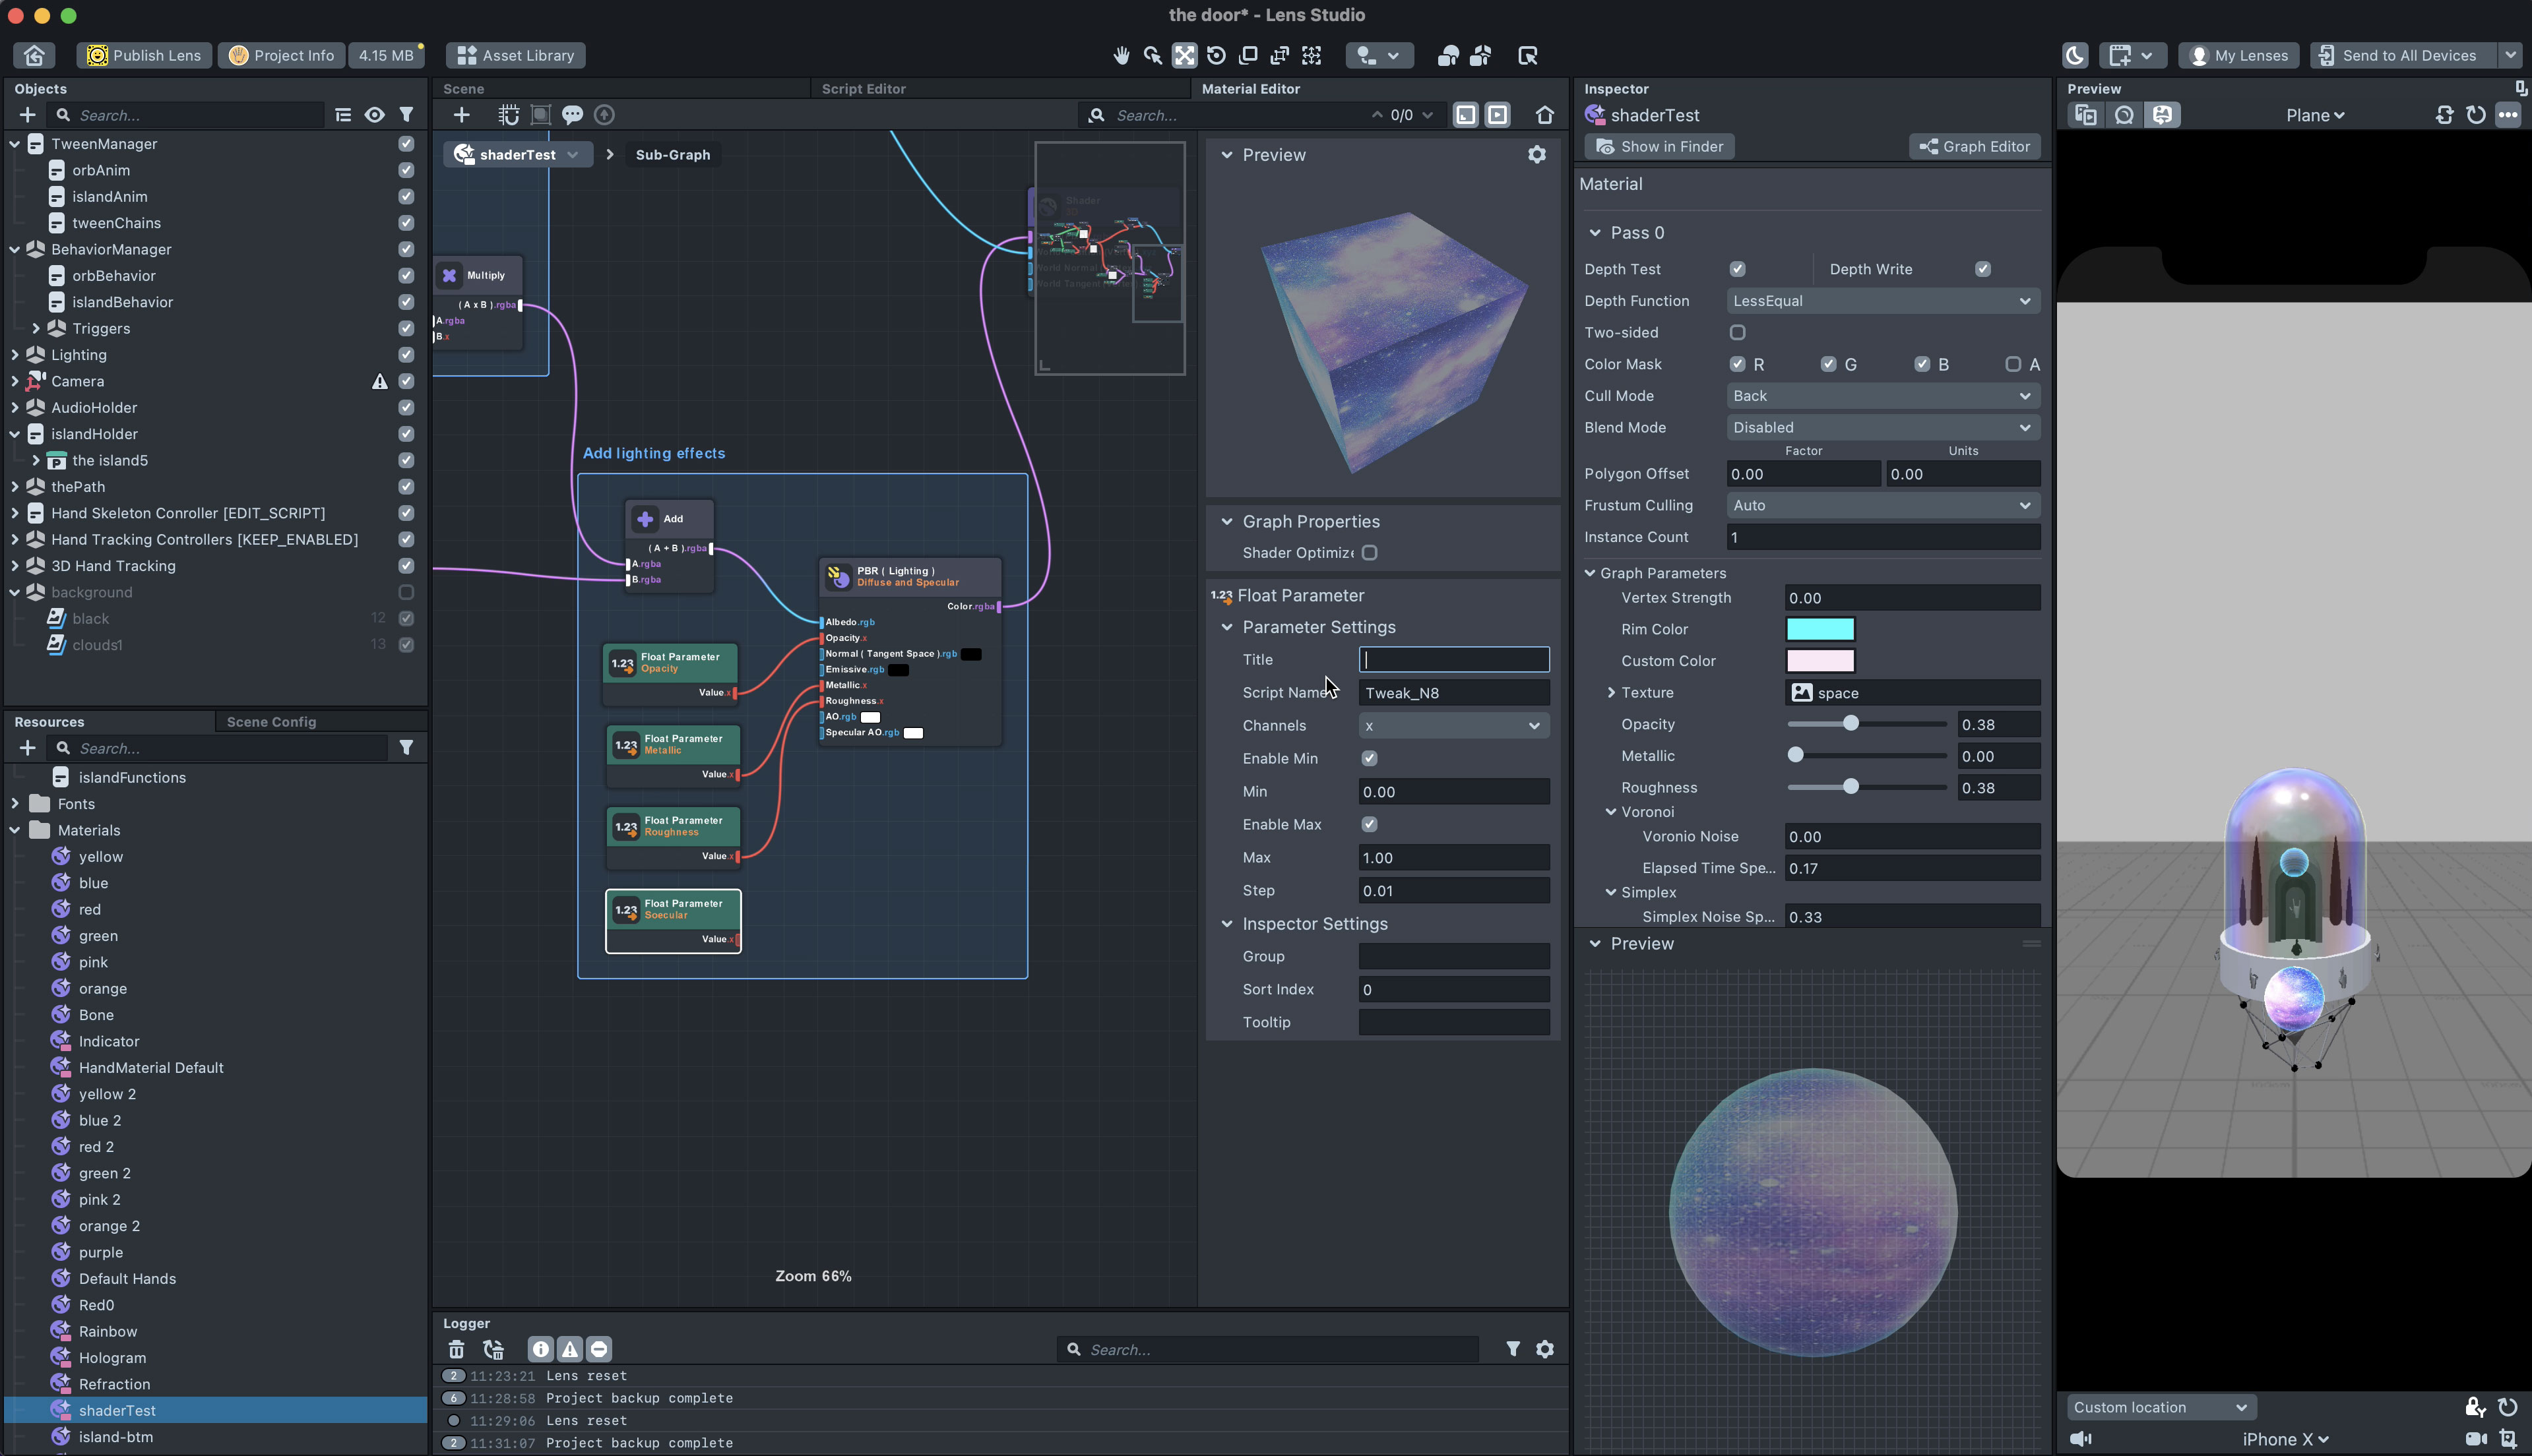The height and width of the screenshot is (1456, 2532).
Task: Click the dark mode moon icon top right
Action: point(2073,55)
